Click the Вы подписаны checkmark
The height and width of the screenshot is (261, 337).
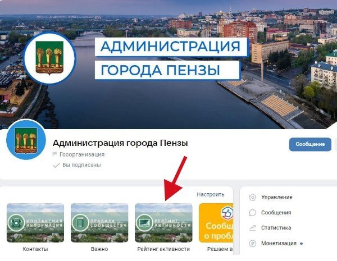(x=56, y=165)
